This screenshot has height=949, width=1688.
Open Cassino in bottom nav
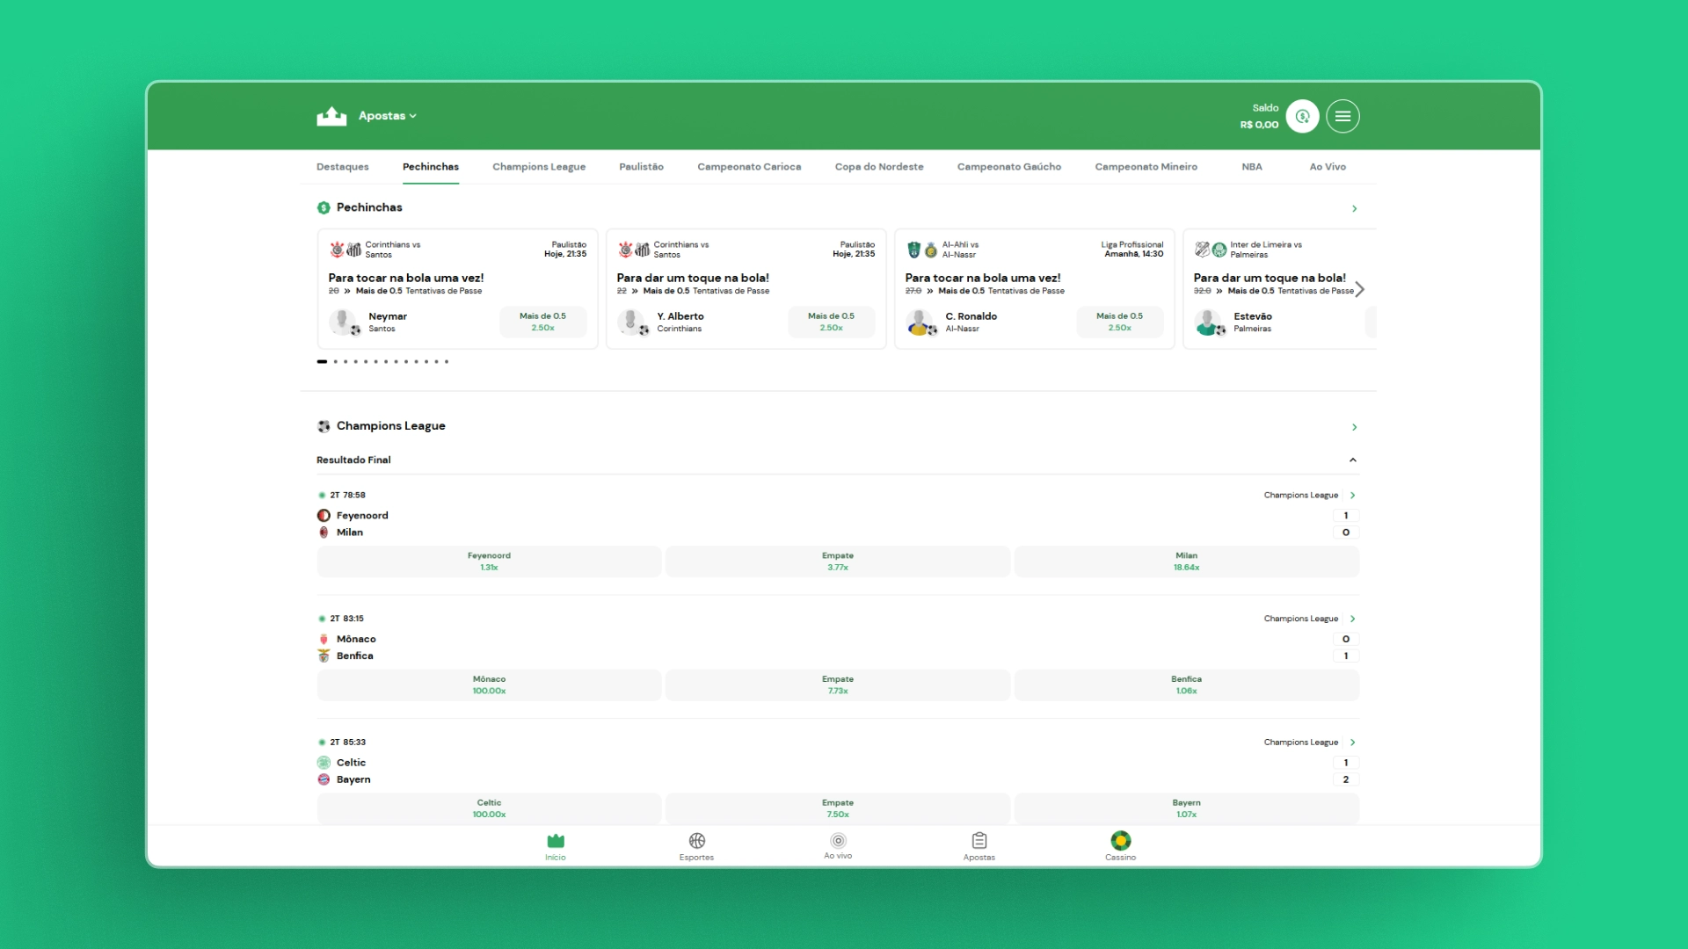click(1121, 847)
